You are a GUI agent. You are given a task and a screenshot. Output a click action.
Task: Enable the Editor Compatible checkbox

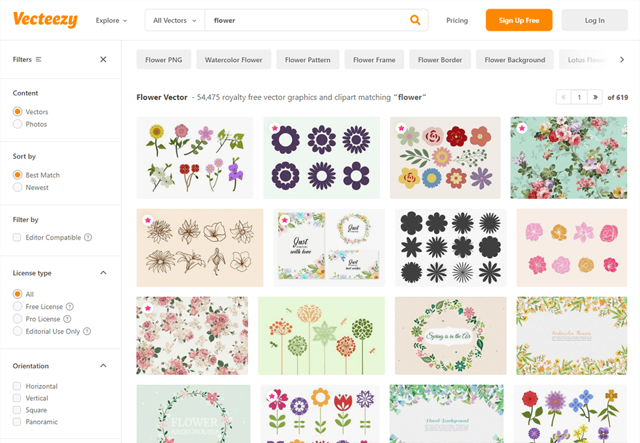coord(17,238)
